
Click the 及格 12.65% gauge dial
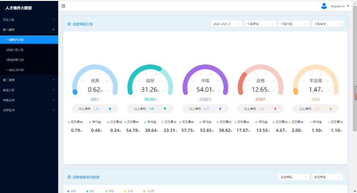pyautogui.click(x=260, y=80)
